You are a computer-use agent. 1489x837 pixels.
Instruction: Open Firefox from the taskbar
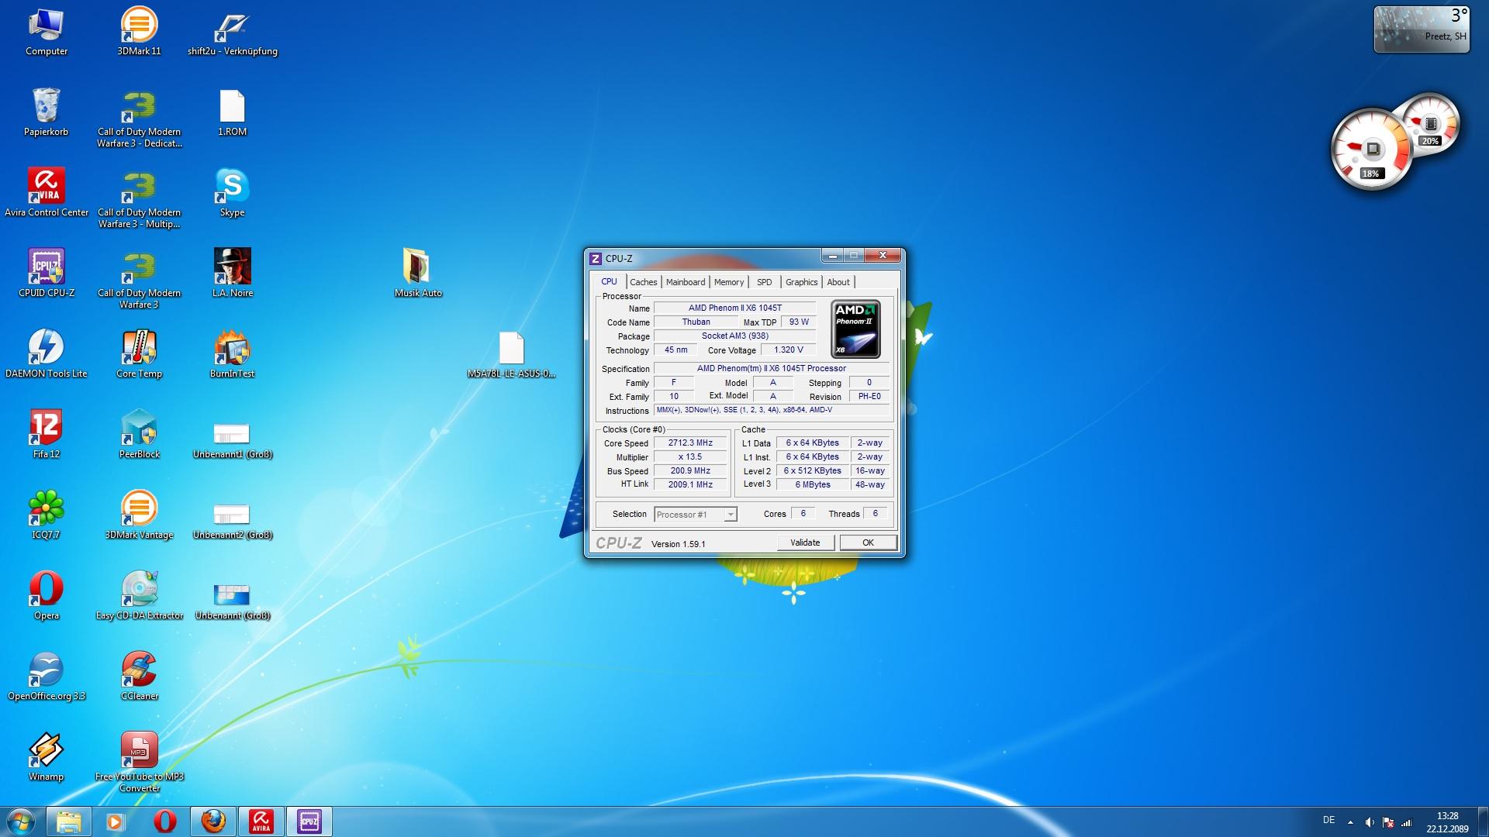click(213, 821)
